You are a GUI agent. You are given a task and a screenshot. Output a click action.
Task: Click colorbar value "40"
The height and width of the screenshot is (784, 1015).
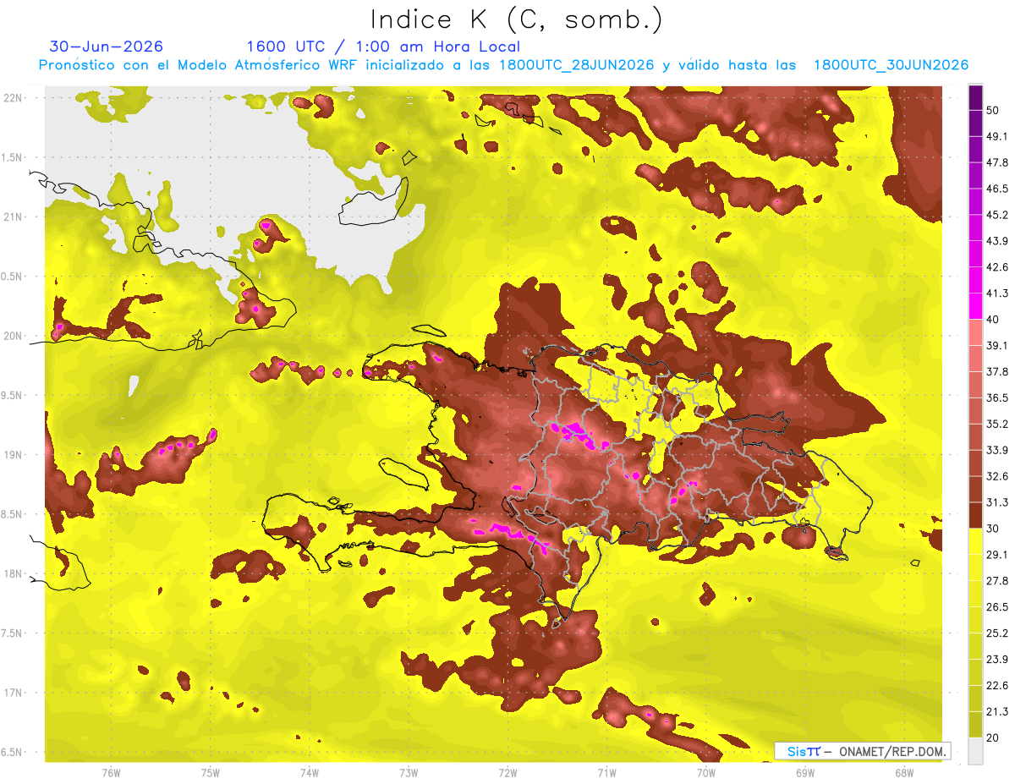pos(993,320)
